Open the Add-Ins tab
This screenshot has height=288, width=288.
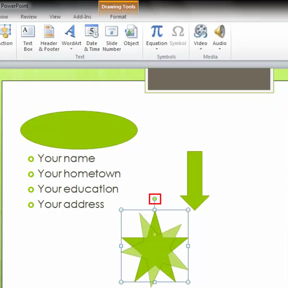click(x=82, y=17)
